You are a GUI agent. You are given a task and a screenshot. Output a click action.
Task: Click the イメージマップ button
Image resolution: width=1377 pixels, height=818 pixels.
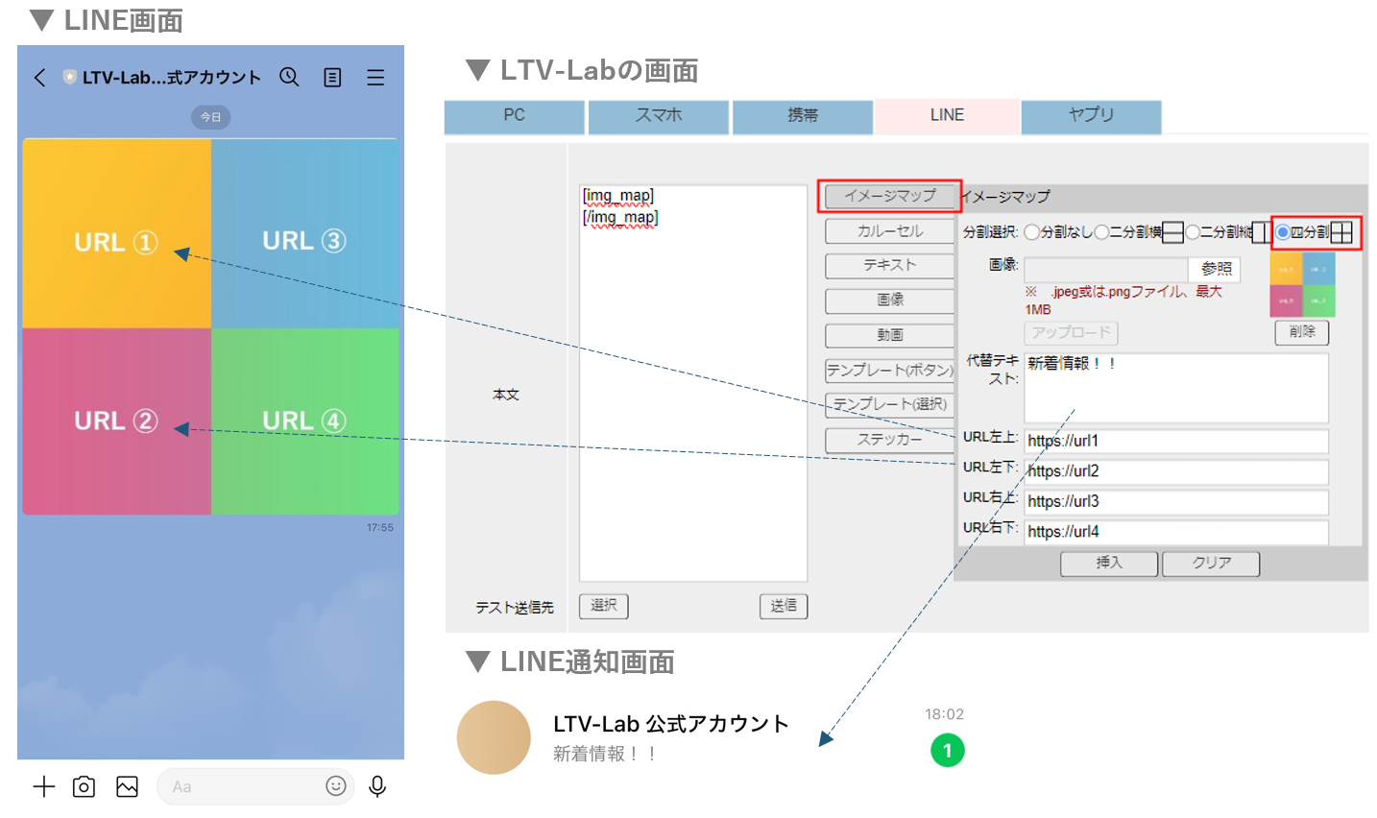890,196
